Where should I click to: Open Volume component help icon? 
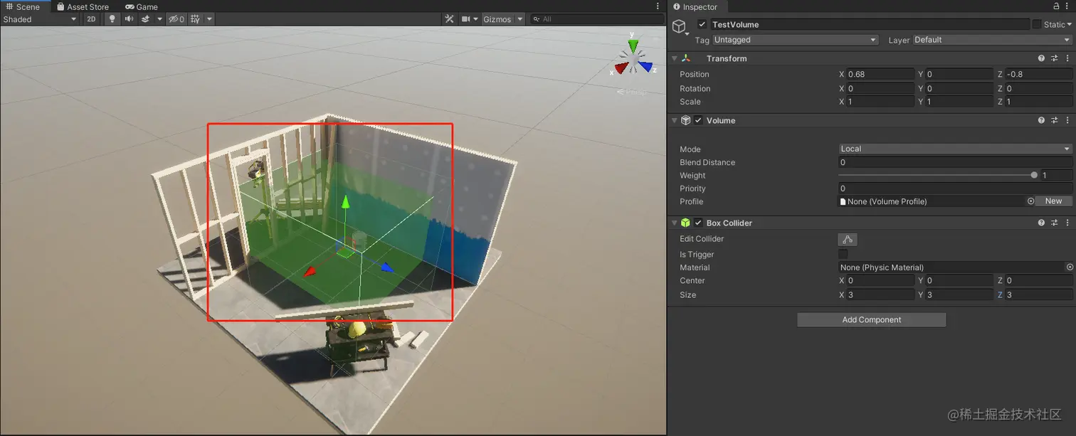coord(1042,120)
